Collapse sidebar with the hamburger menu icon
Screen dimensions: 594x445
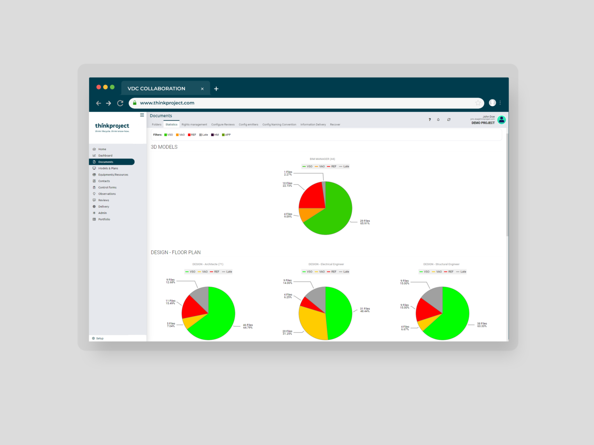(142, 115)
